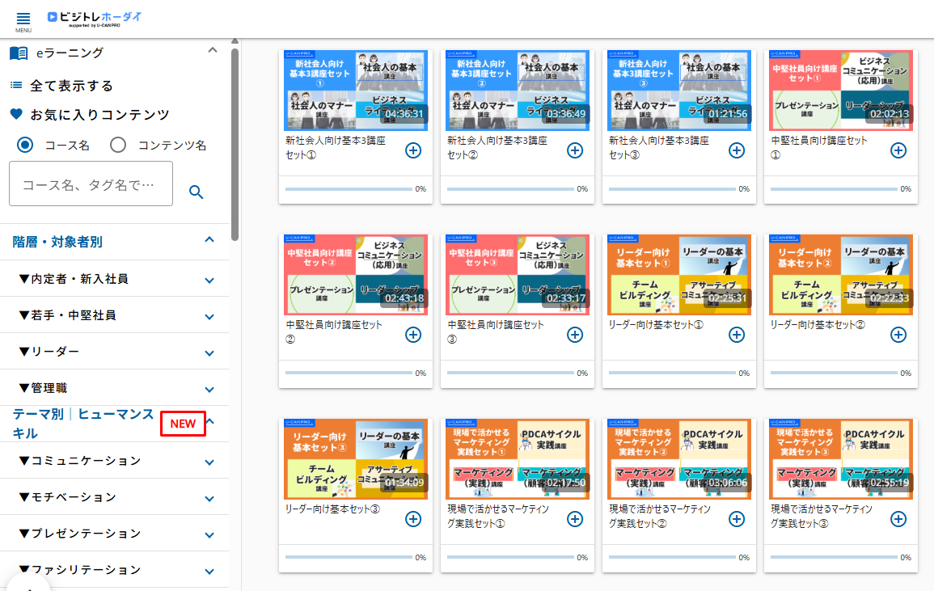Click plus icon for 新社会人向け基本3講座セット①
The width and height of the screenshot is (934, 591).
[x=412, y=150]
